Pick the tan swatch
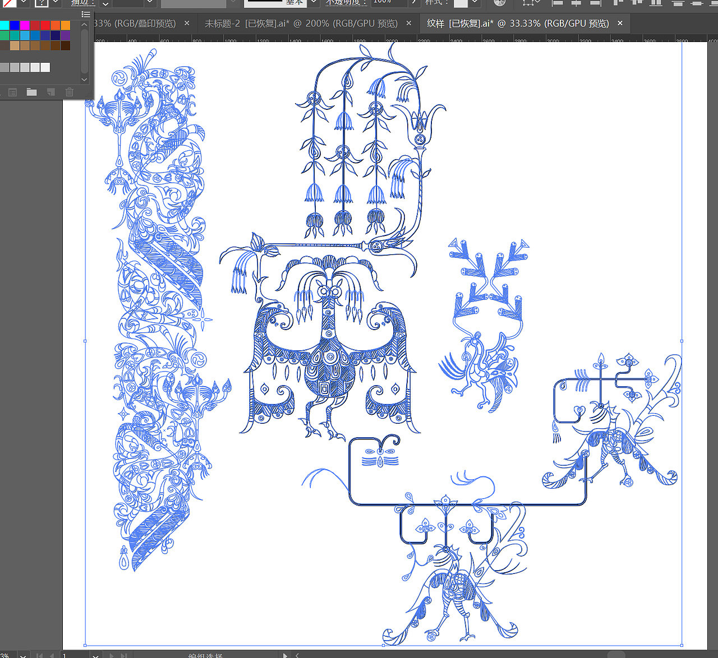718x658 pixels. 15,45
